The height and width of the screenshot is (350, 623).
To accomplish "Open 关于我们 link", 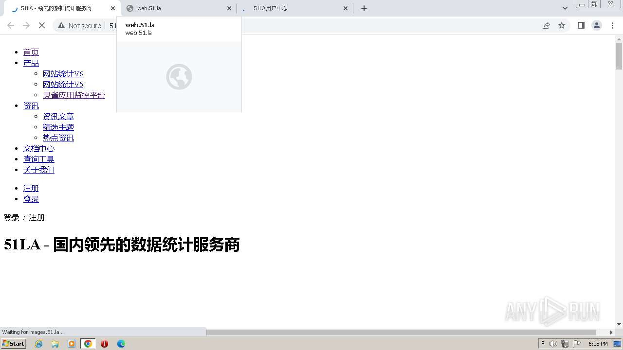I will [x=39, y=170].
